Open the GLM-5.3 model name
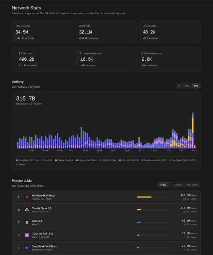 tap(37, 221)
